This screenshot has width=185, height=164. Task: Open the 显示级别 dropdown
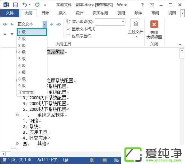(x=110, y=22)
